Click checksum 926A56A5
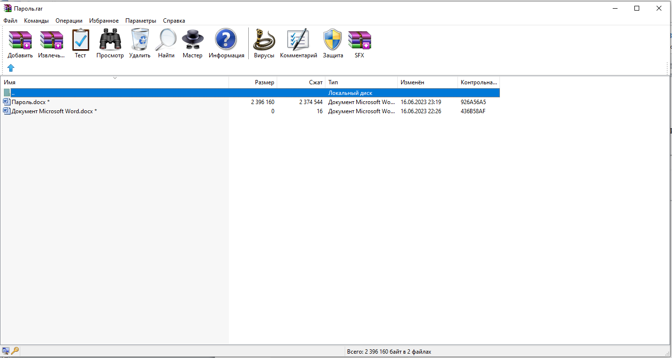672x358 pixels. (473, 102)
